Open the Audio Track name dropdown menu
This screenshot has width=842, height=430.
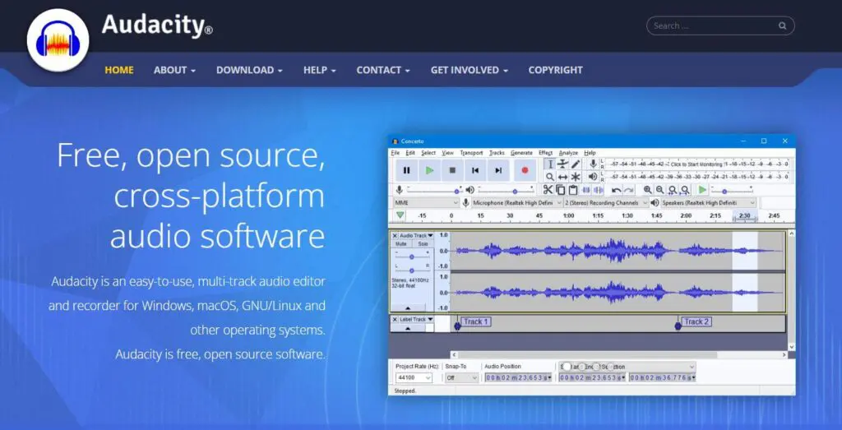pyautogui.click(x=416, y=236)
